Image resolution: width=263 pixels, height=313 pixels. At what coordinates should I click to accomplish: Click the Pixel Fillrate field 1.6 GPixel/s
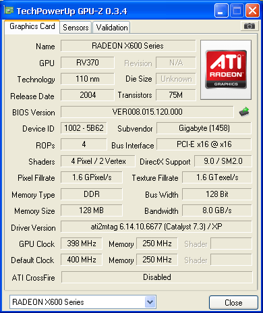[92, 177]
